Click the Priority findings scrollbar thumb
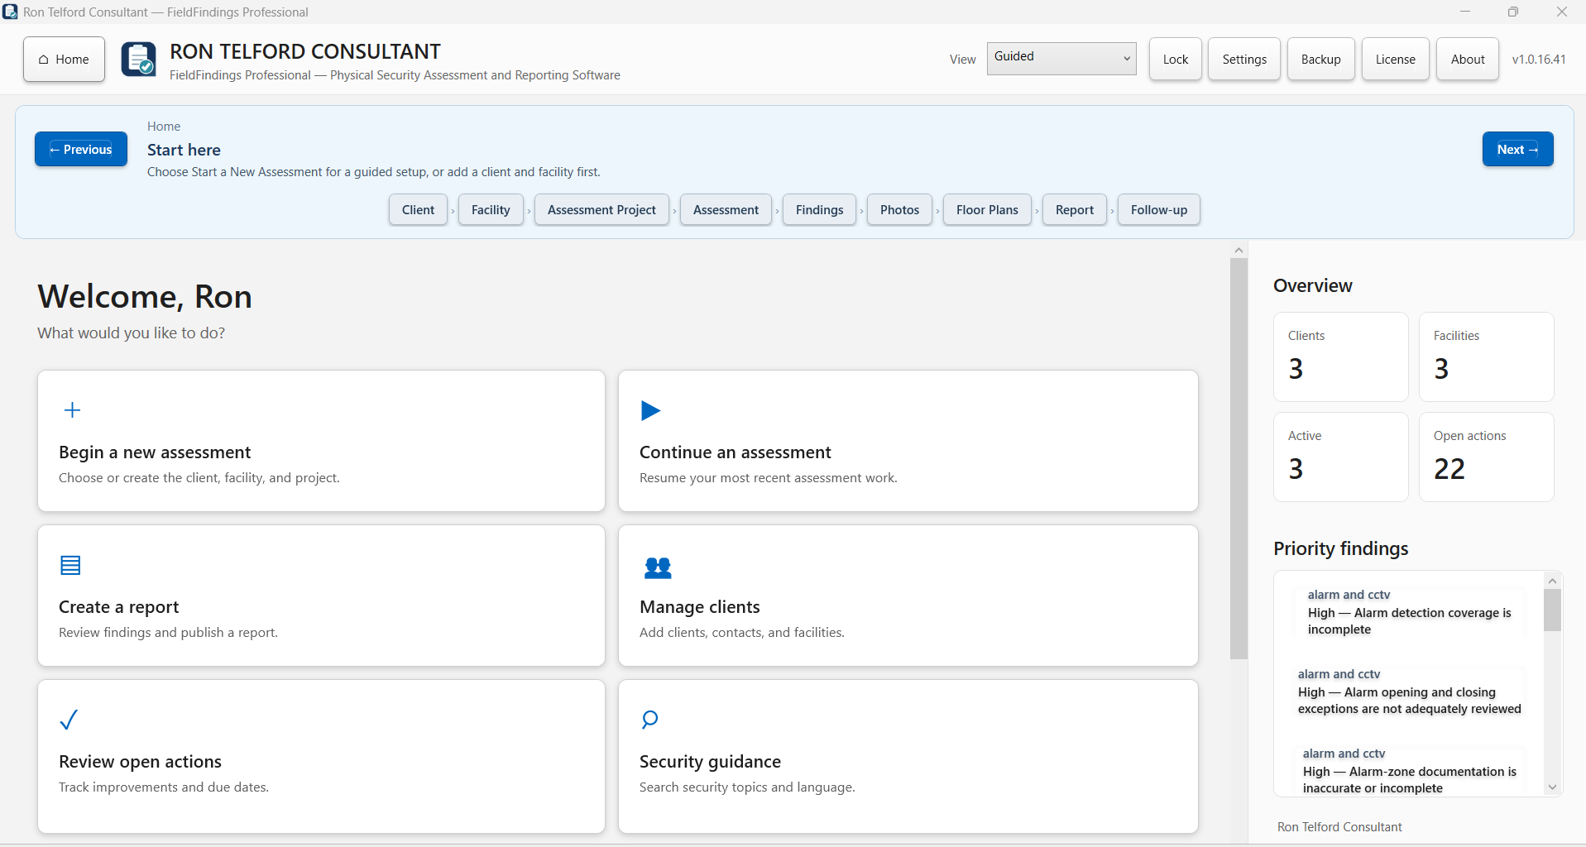 (1552, 610)
